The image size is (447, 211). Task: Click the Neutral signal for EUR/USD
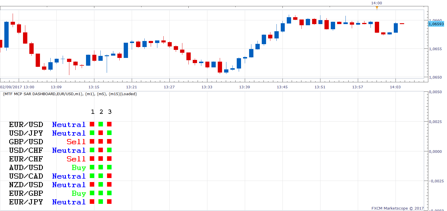point(69,125)
